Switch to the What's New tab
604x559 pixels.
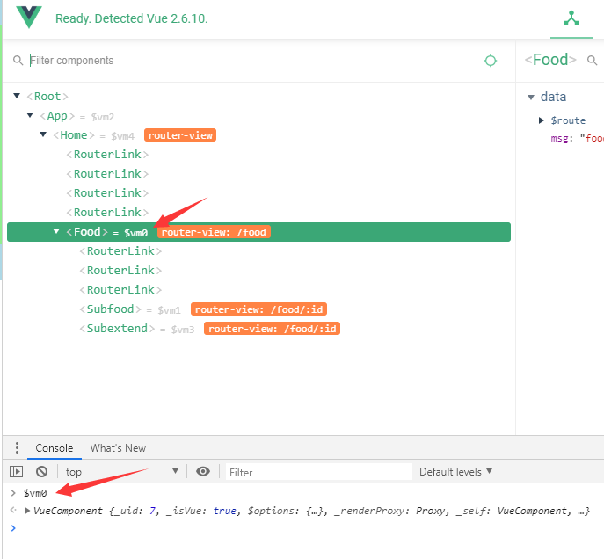coord(118,448)
